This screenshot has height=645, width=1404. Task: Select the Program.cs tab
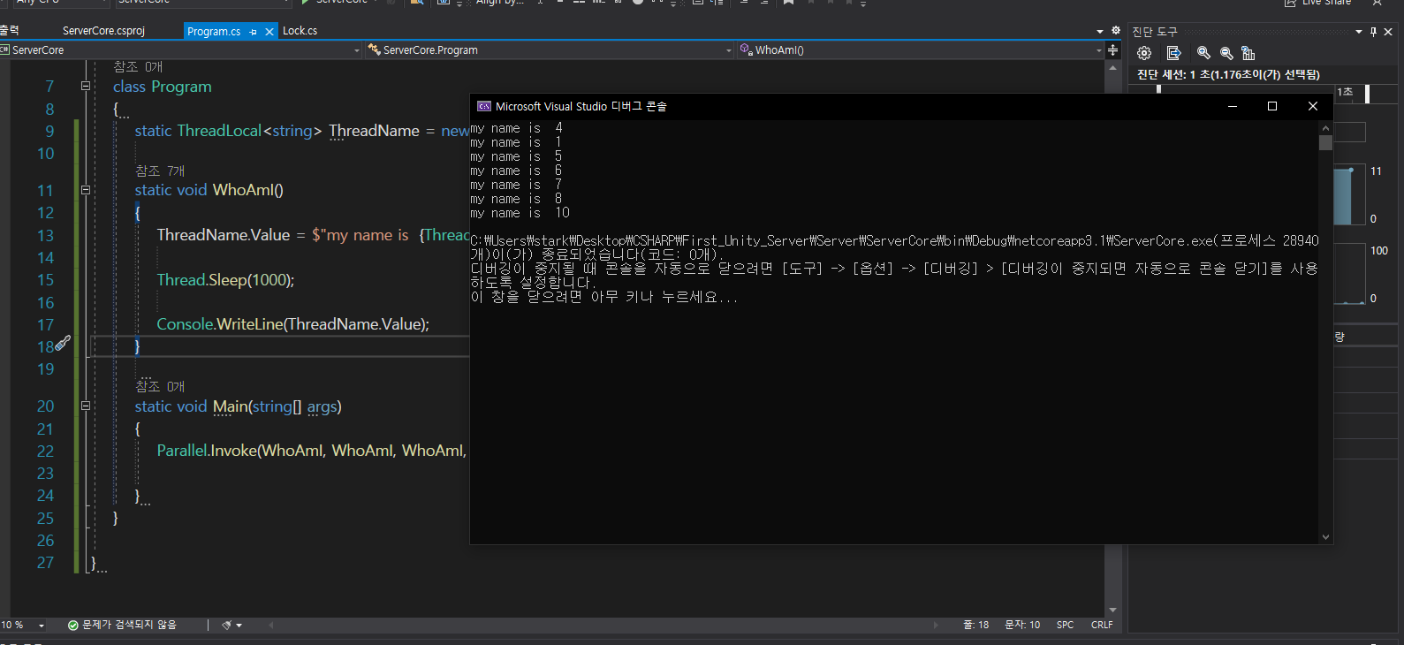[214, 31]
